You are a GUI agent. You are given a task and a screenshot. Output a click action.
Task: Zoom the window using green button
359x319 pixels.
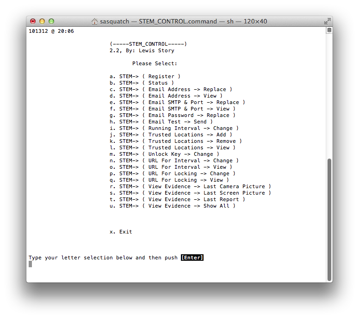51,21
